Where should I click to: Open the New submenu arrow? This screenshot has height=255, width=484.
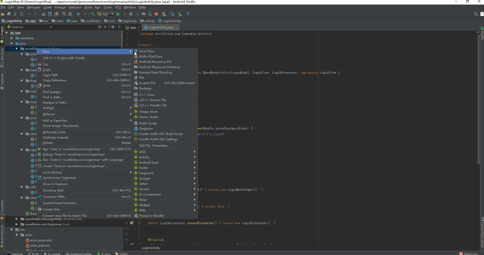(x=130, y=51)
